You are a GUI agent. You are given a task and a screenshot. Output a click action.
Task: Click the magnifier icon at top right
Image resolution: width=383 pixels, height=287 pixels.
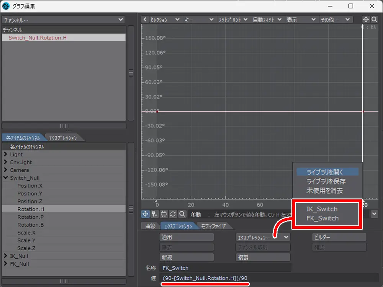tap(375, 20)
